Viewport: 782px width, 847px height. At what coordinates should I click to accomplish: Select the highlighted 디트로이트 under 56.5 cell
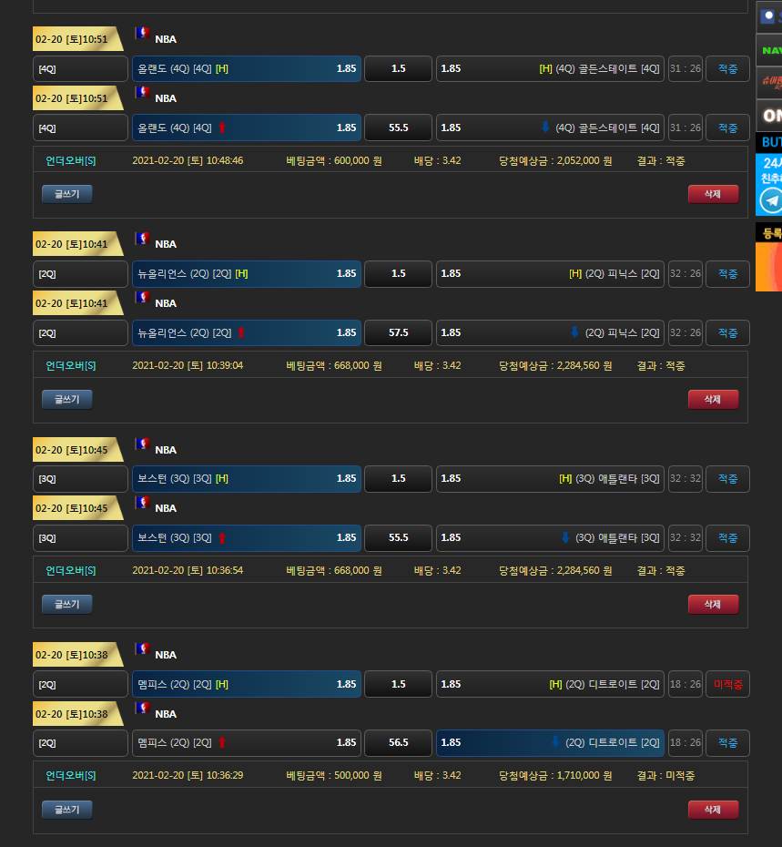tap(550, 743)
